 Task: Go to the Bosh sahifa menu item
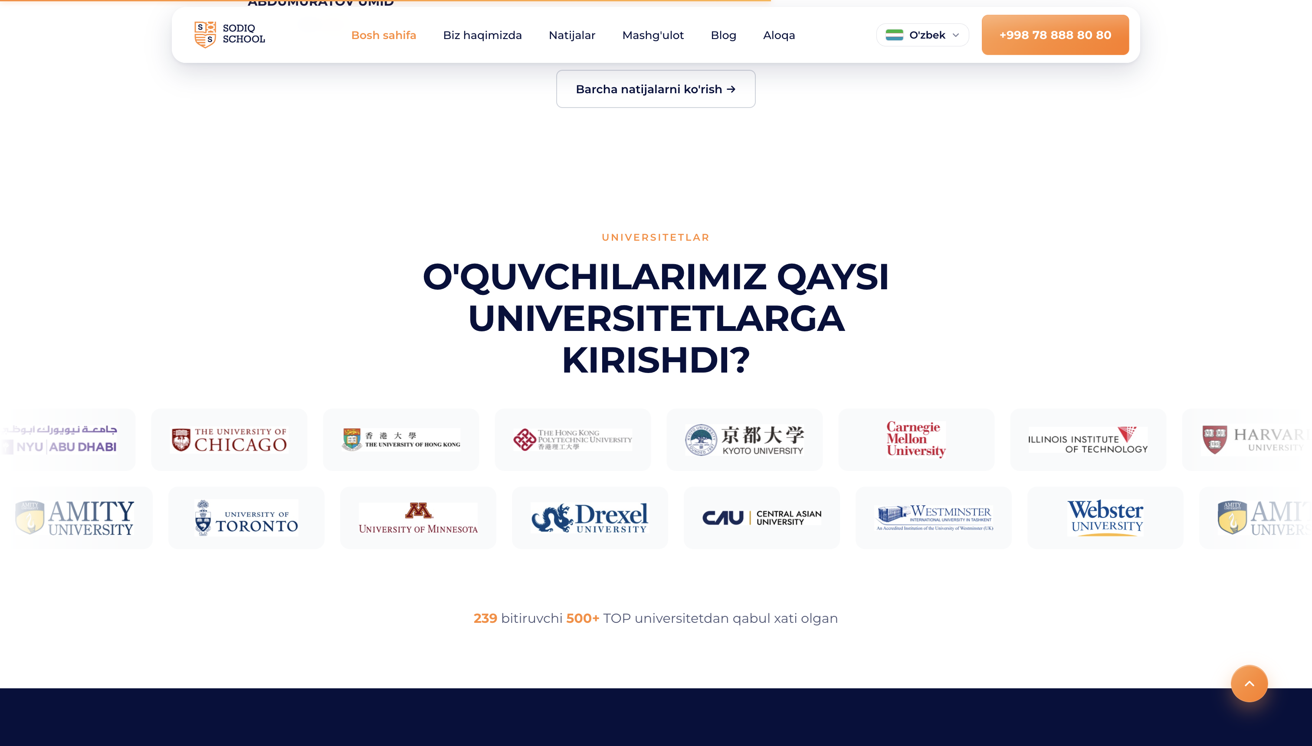point(384,35)
